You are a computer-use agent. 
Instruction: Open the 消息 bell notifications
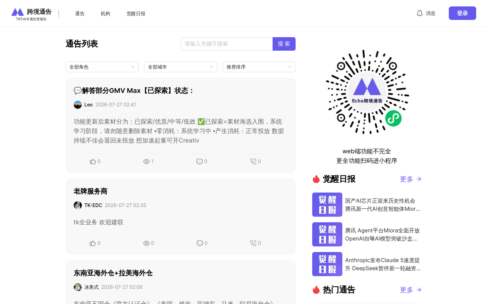click(x=426, y=13)
